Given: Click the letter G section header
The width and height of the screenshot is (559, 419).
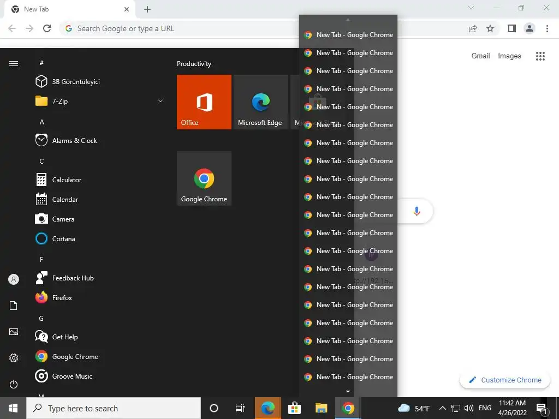Looking at the screenshot, I should (41, 318).
